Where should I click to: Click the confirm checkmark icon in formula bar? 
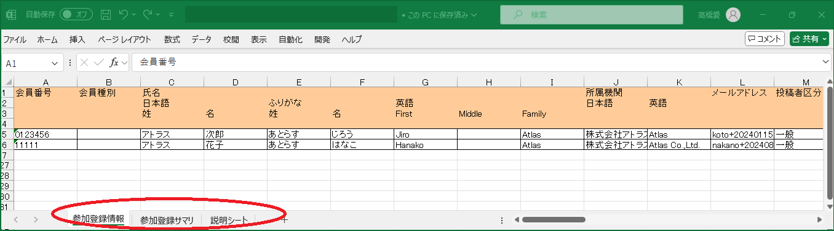point(98,63)
